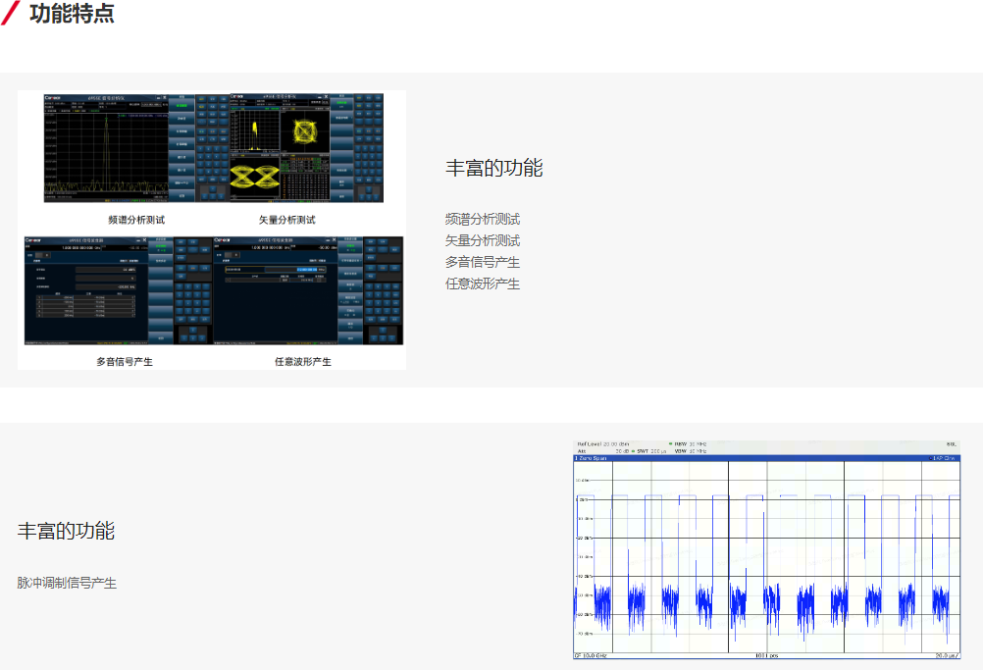Open the spectrum analysis screenshot with green peak
The height and width of the screenshot is (670, 983).
[x=118, y=149]
